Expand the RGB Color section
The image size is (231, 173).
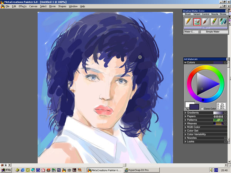pos(185,127)
